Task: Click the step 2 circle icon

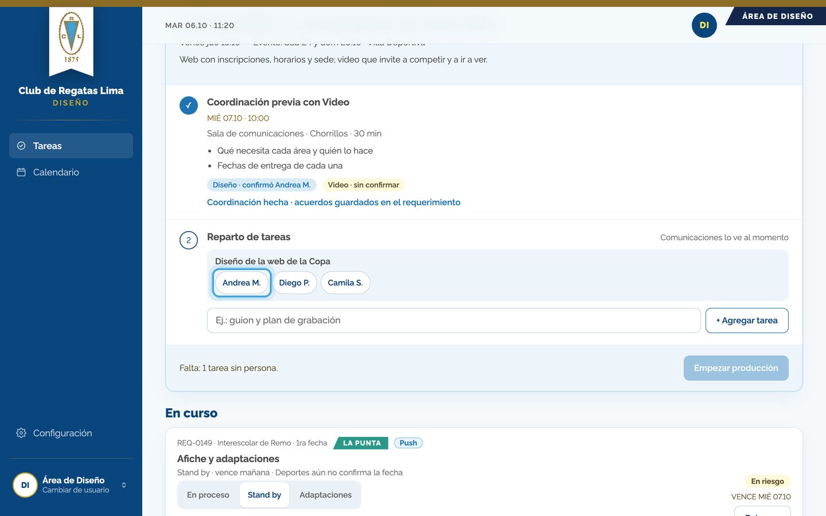Action: coord(189,240)
